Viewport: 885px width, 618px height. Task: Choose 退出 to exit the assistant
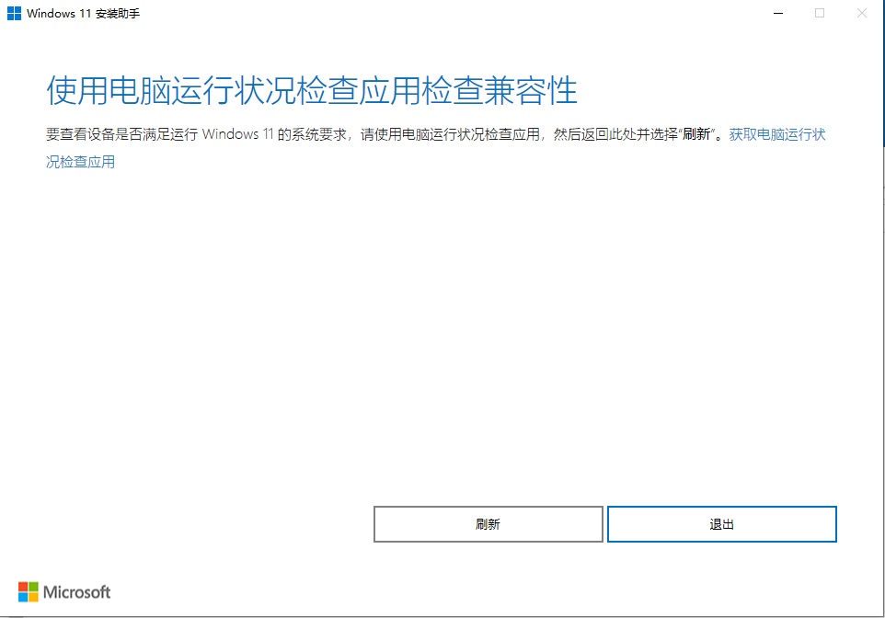pyautogui.click(x=721, y=523)
